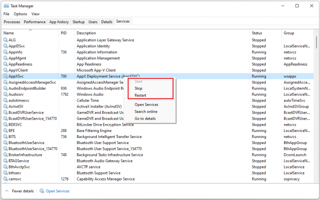Screen dimensions: 320x200
Task: Click the gear icon for AppIDSvc service
Action: (5, 46)
